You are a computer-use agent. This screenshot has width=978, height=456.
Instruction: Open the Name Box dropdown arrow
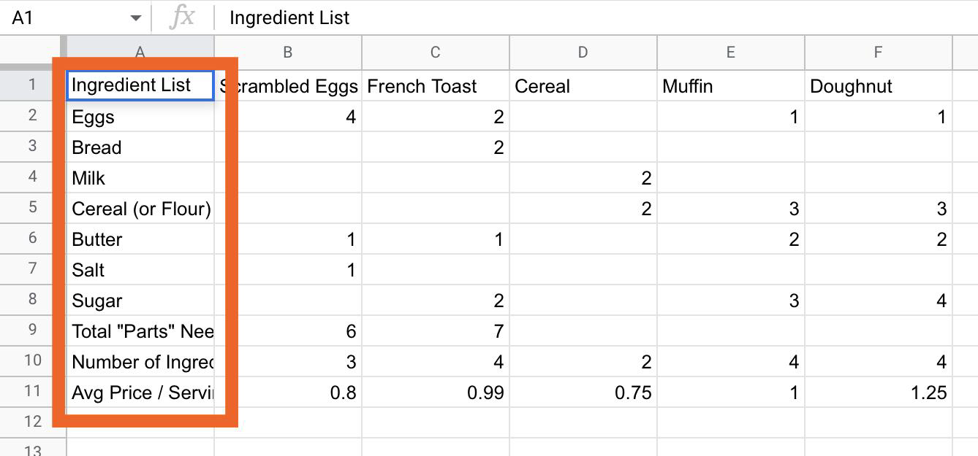tap(135, 18)
